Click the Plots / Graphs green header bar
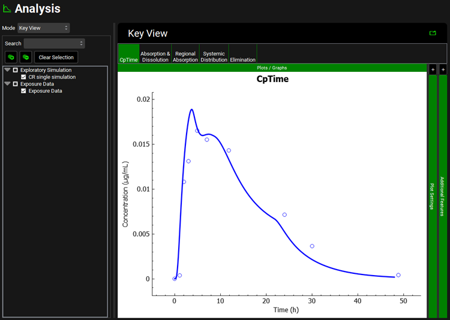Viewport: 450px width, 320px height. [x=272, y=68]
